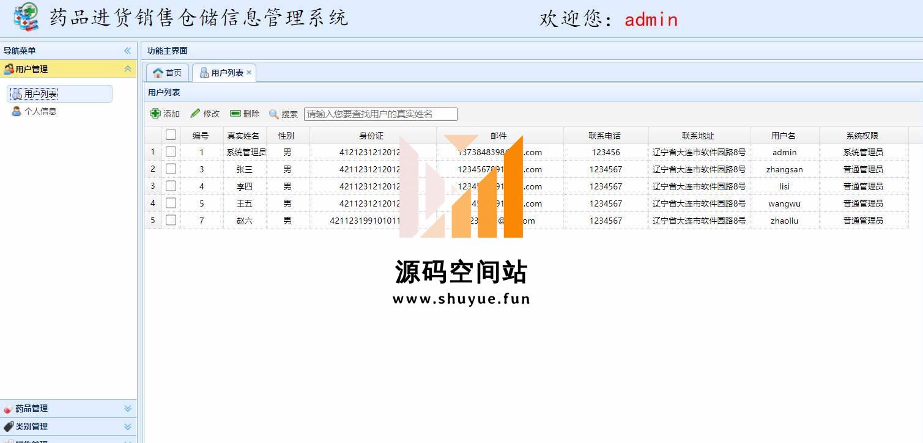
Task: Click the red 'admin' welcome username
Action: click(x=651, y=20)
